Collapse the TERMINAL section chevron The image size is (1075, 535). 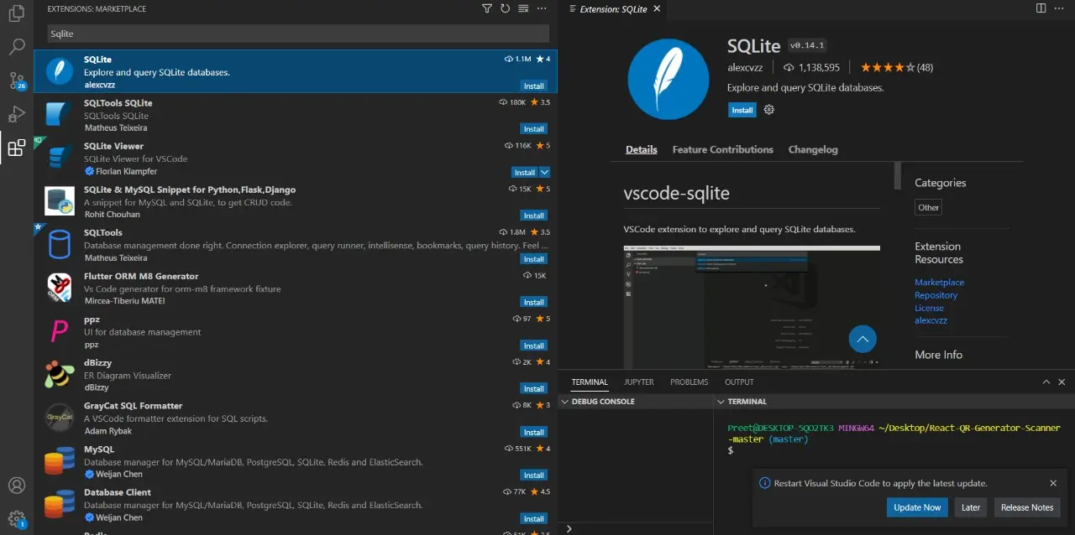point(721,402)
